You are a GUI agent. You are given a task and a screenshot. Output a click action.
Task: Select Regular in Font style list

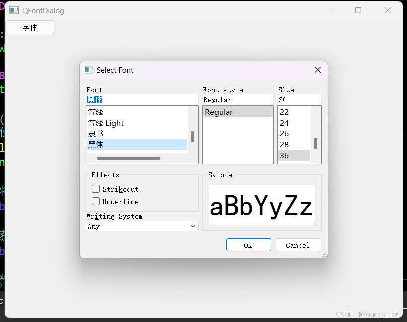(238, 112)
